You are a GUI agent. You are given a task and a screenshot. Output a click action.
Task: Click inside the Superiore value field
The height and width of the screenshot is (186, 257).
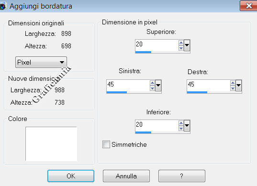point(156,45)
